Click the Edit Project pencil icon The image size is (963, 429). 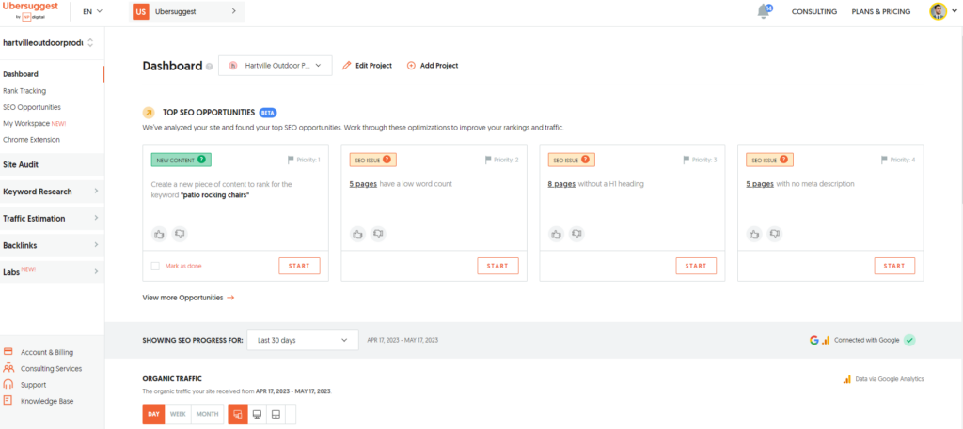pos(347,66)
